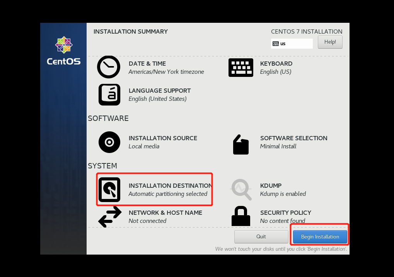Open SOFTWARE SELECTION label
Viewport: 394px width, 277px height.
[294, 138]
